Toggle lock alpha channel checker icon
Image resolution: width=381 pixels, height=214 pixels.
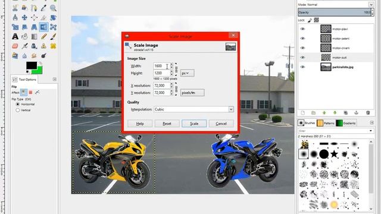[316, 20]
